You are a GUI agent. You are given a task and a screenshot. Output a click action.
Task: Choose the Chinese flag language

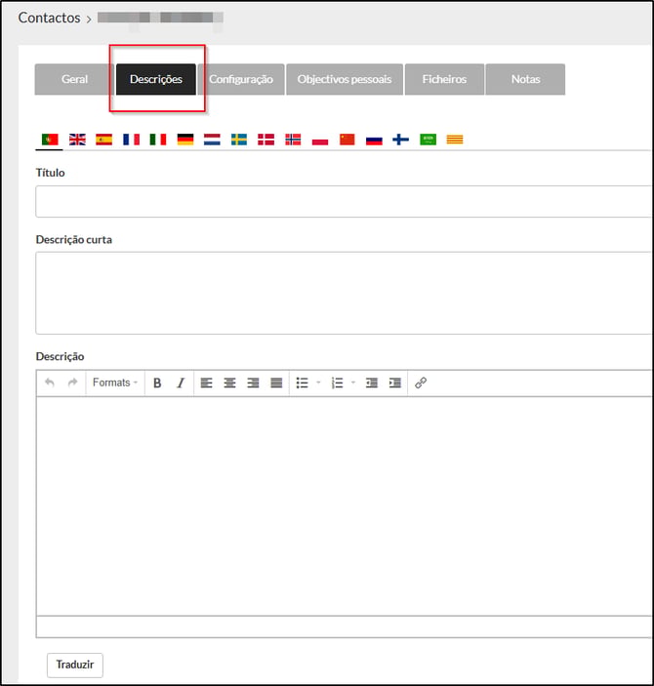[347, 140]
